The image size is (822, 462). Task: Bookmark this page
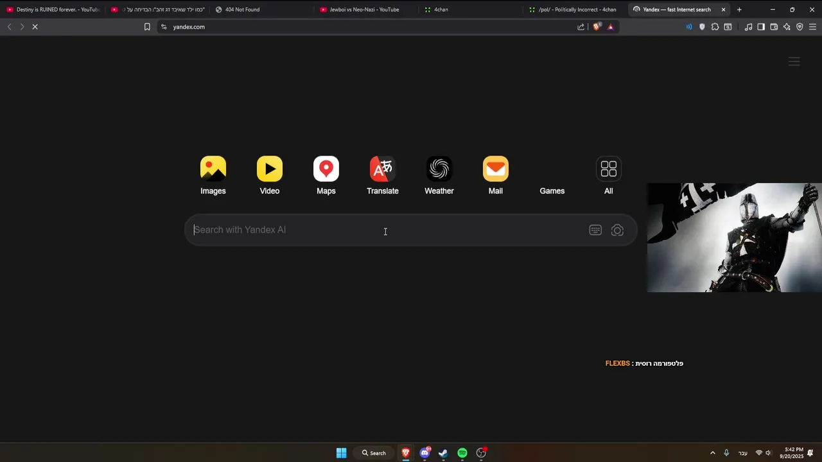pos(147,27)
